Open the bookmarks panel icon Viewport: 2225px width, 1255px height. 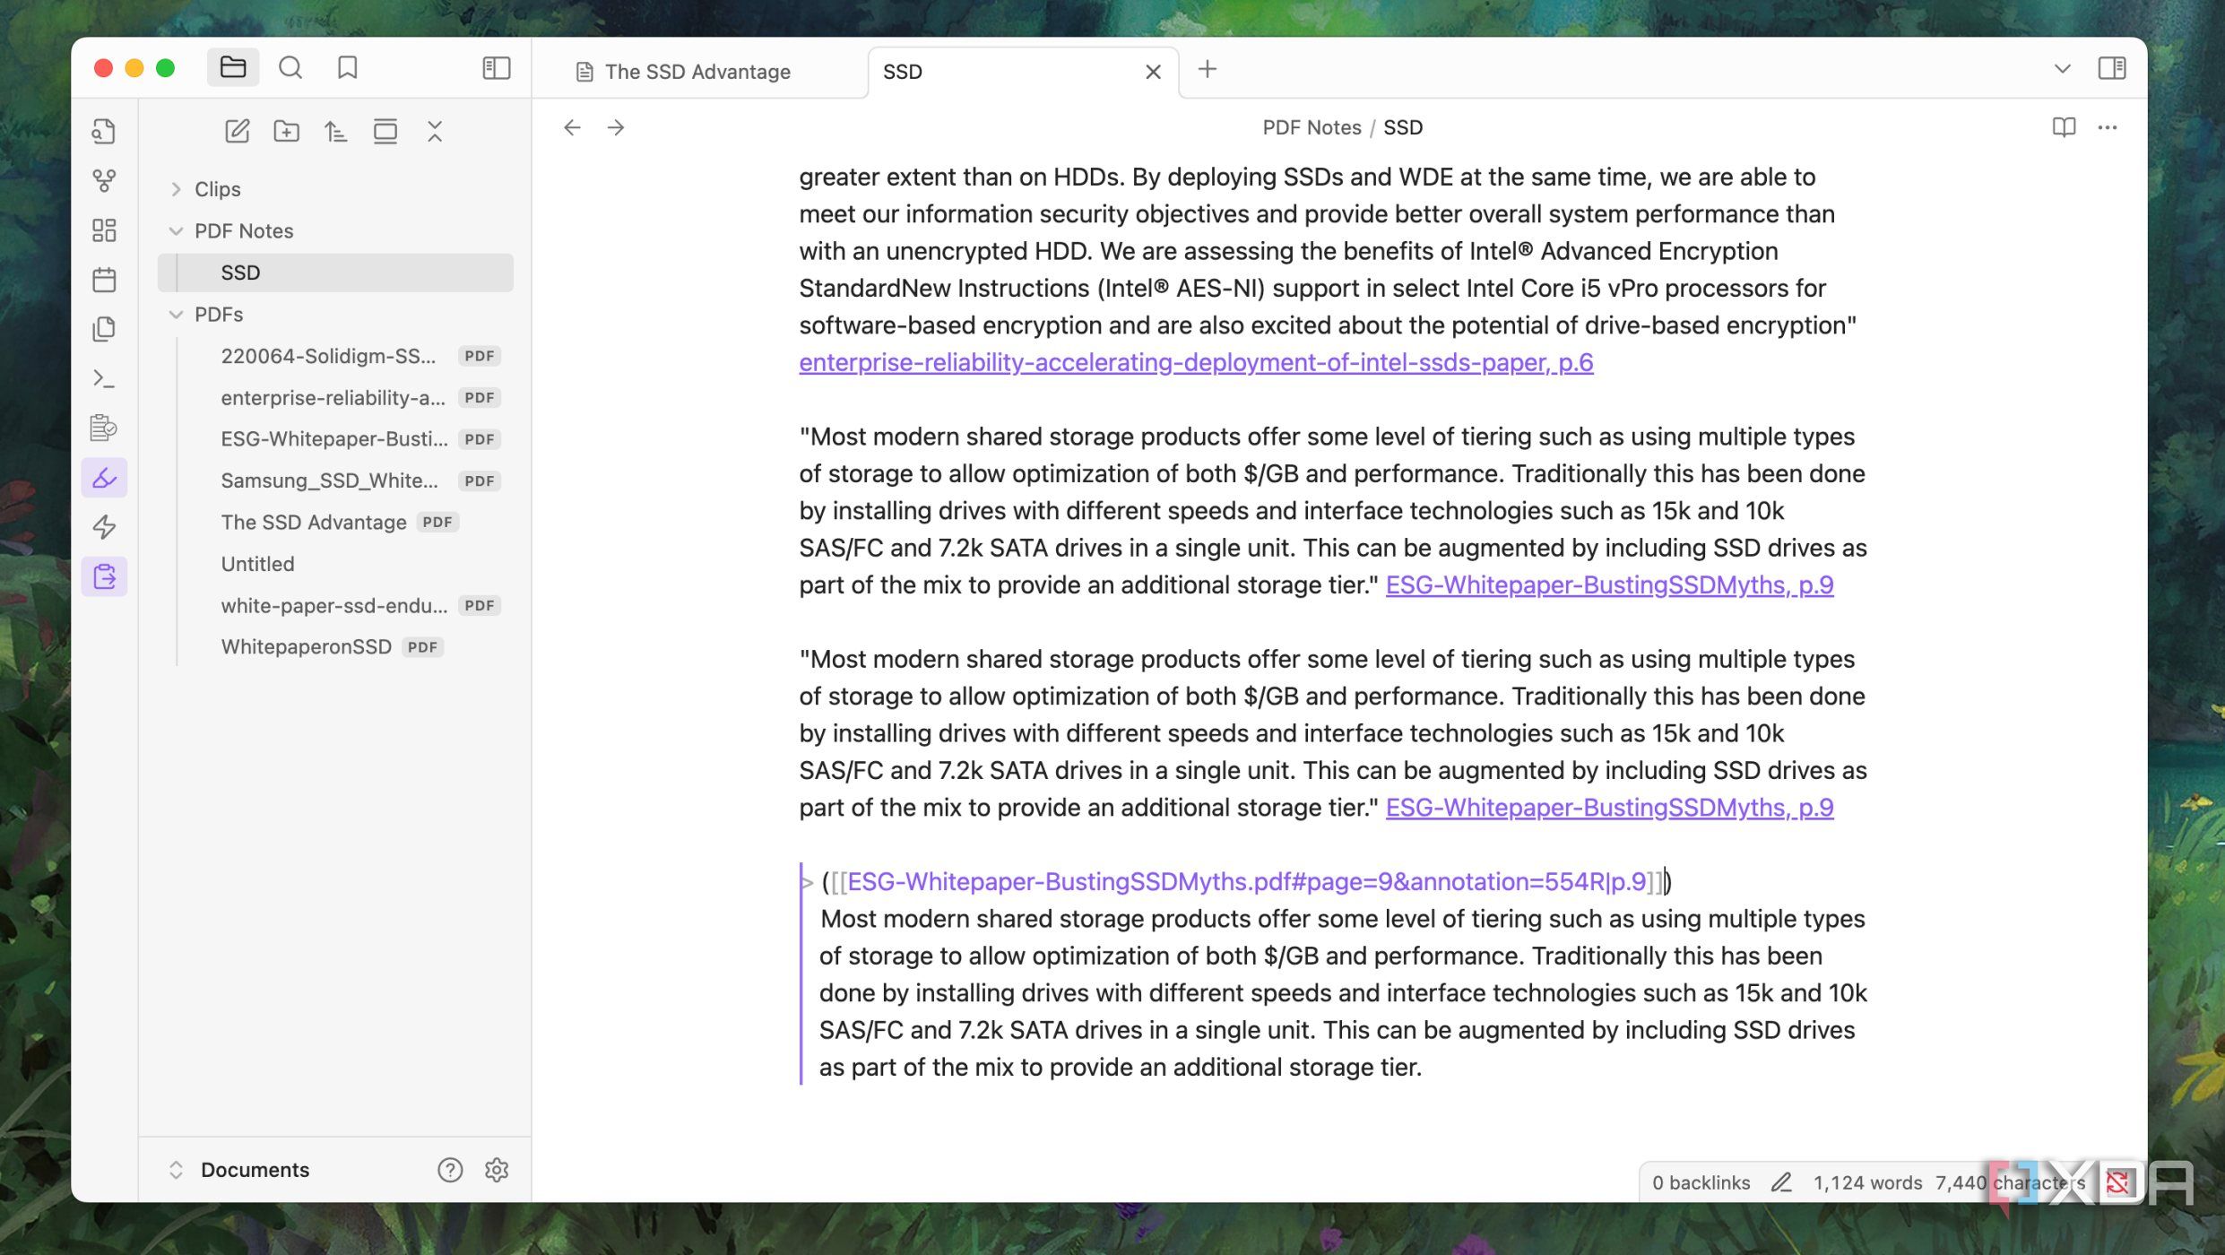[x=348, y=67]
